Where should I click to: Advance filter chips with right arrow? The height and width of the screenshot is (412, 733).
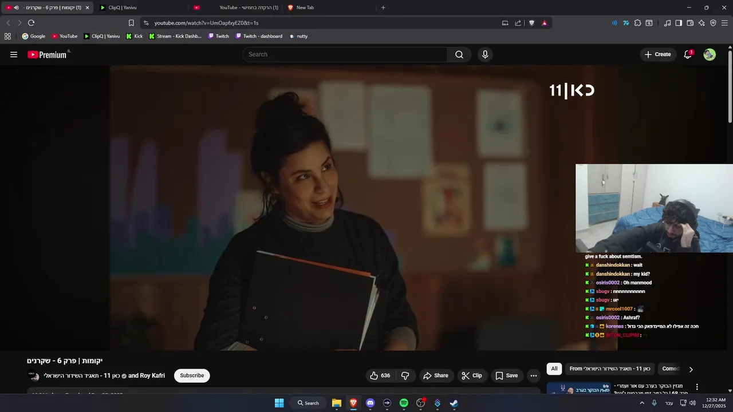691,369
